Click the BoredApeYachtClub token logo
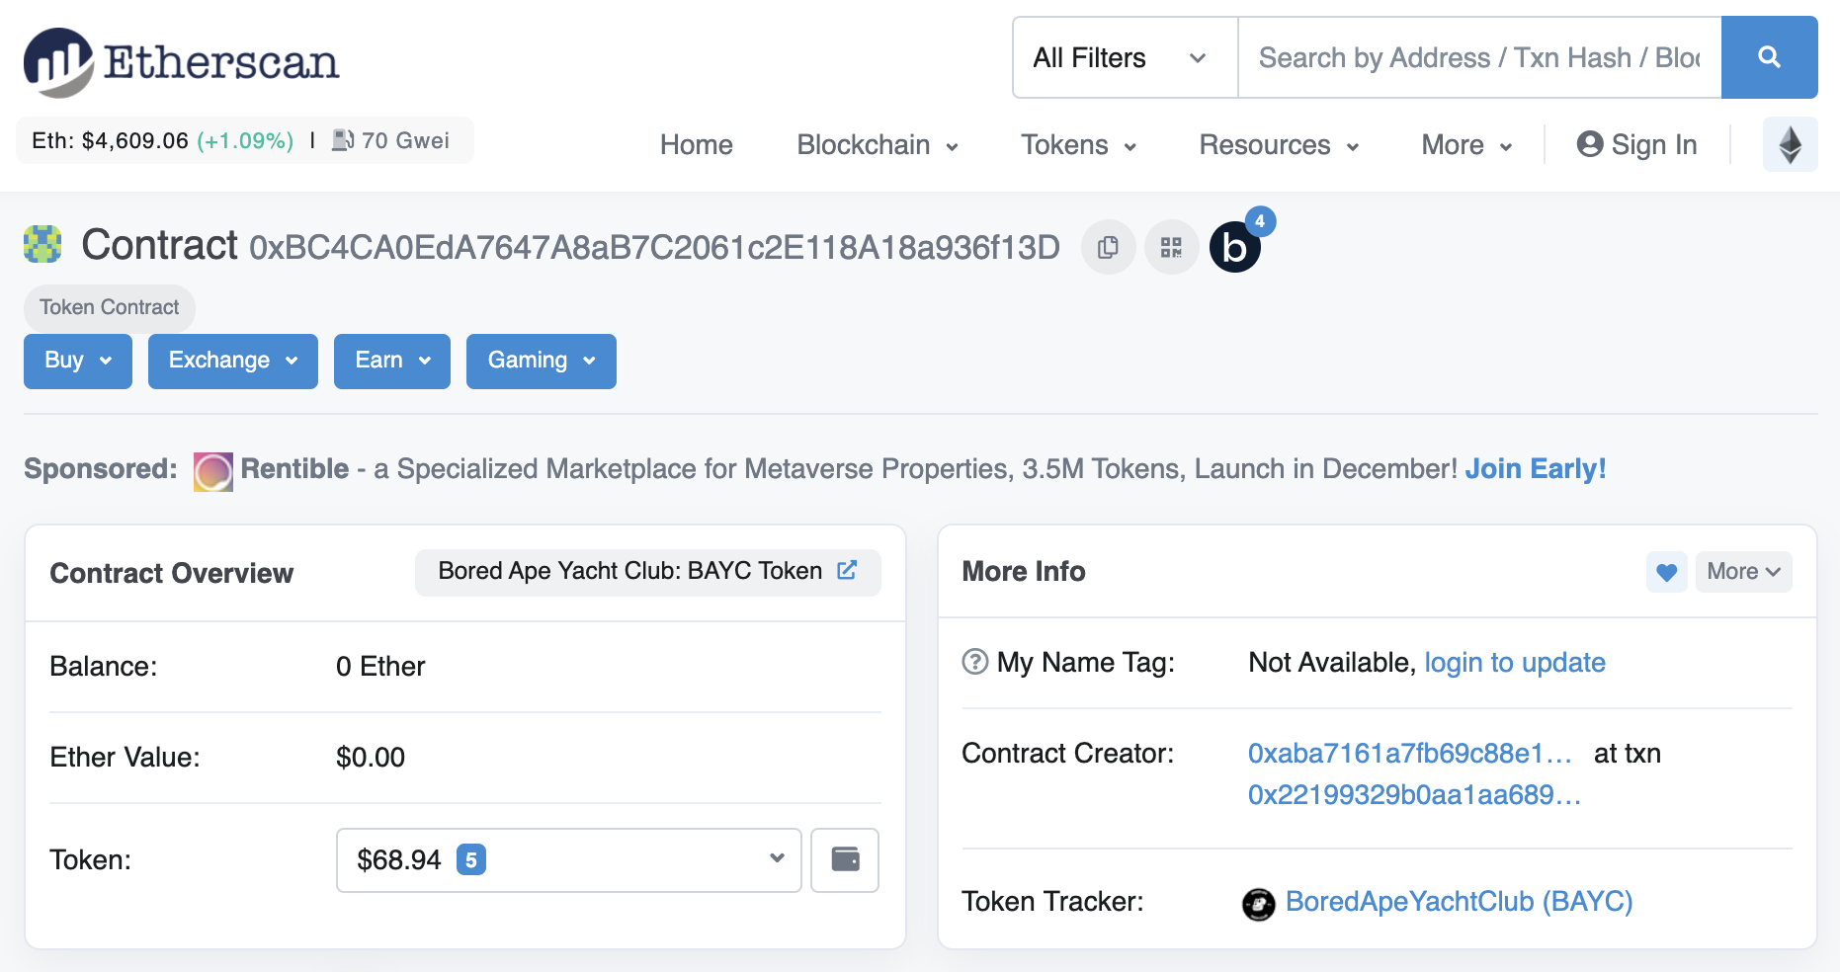 click(1258, 904)
